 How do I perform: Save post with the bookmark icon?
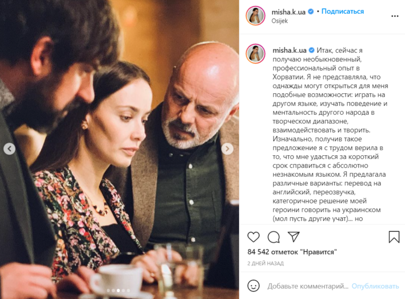[x=394, y=236]
